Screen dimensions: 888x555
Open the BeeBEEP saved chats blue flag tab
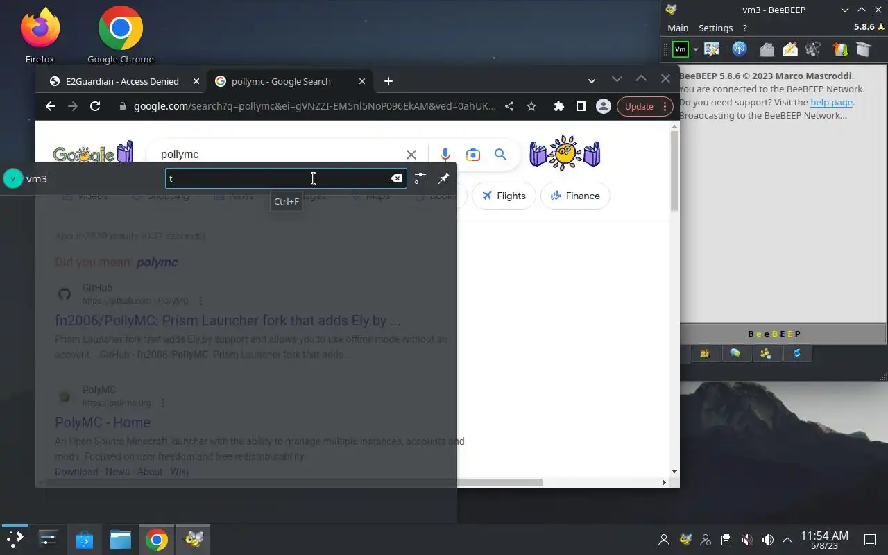(796, 354)
